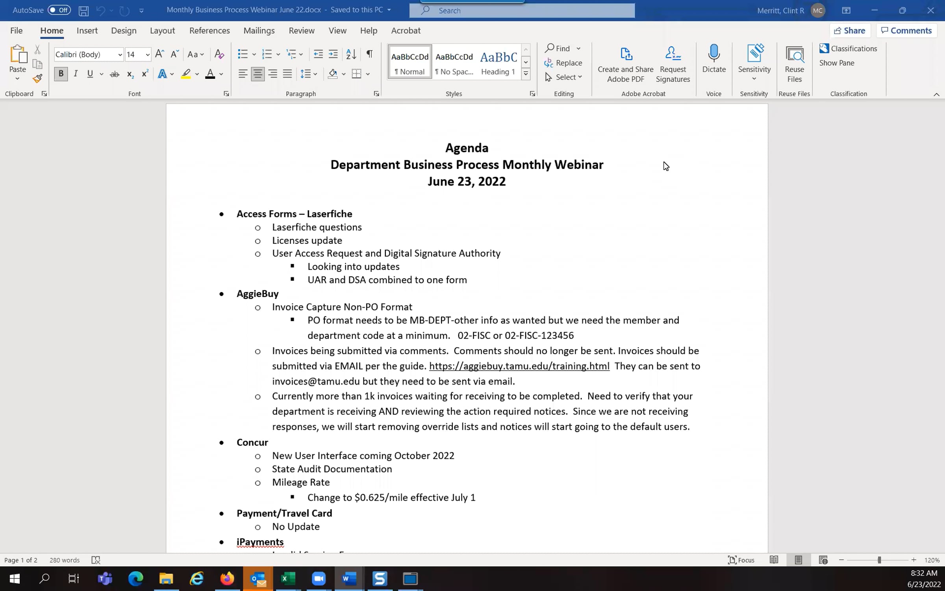Toggle Focus mode in status bar

(x=741, y=560)
